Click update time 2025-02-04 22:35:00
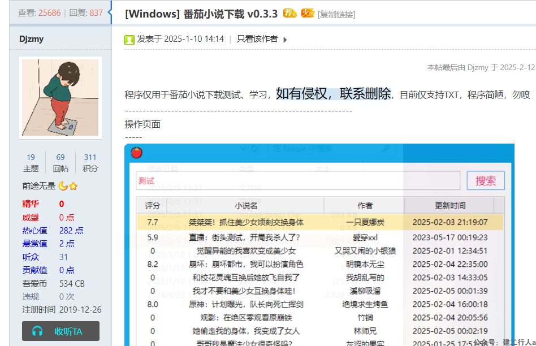The width and height of the screenshot is (536, 346). 450,264
